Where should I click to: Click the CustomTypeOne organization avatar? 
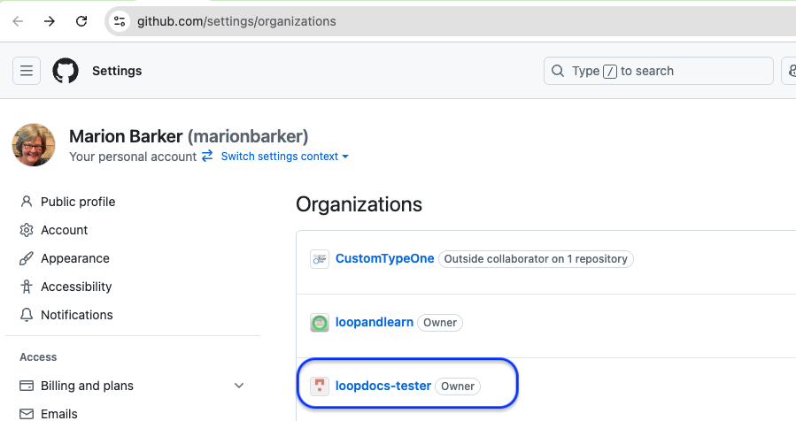pyautogui.click(x=320, y=259)
